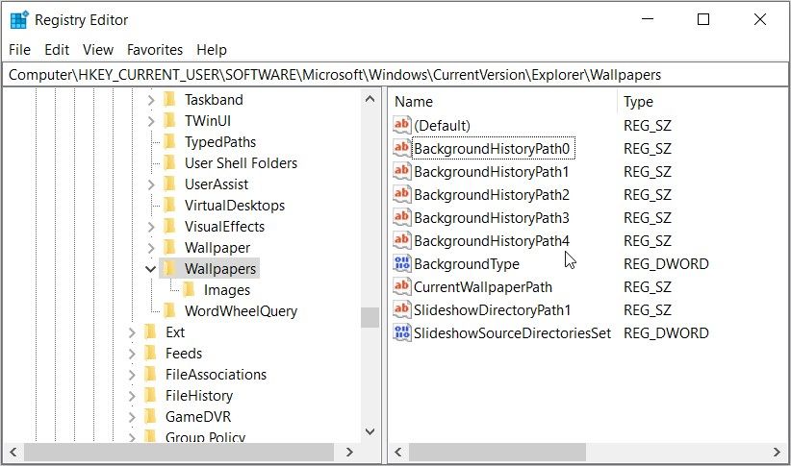Viewport: 791px width, 466px height.
Task: Click the GameDVR folder icon
Action: pos(150,417)
